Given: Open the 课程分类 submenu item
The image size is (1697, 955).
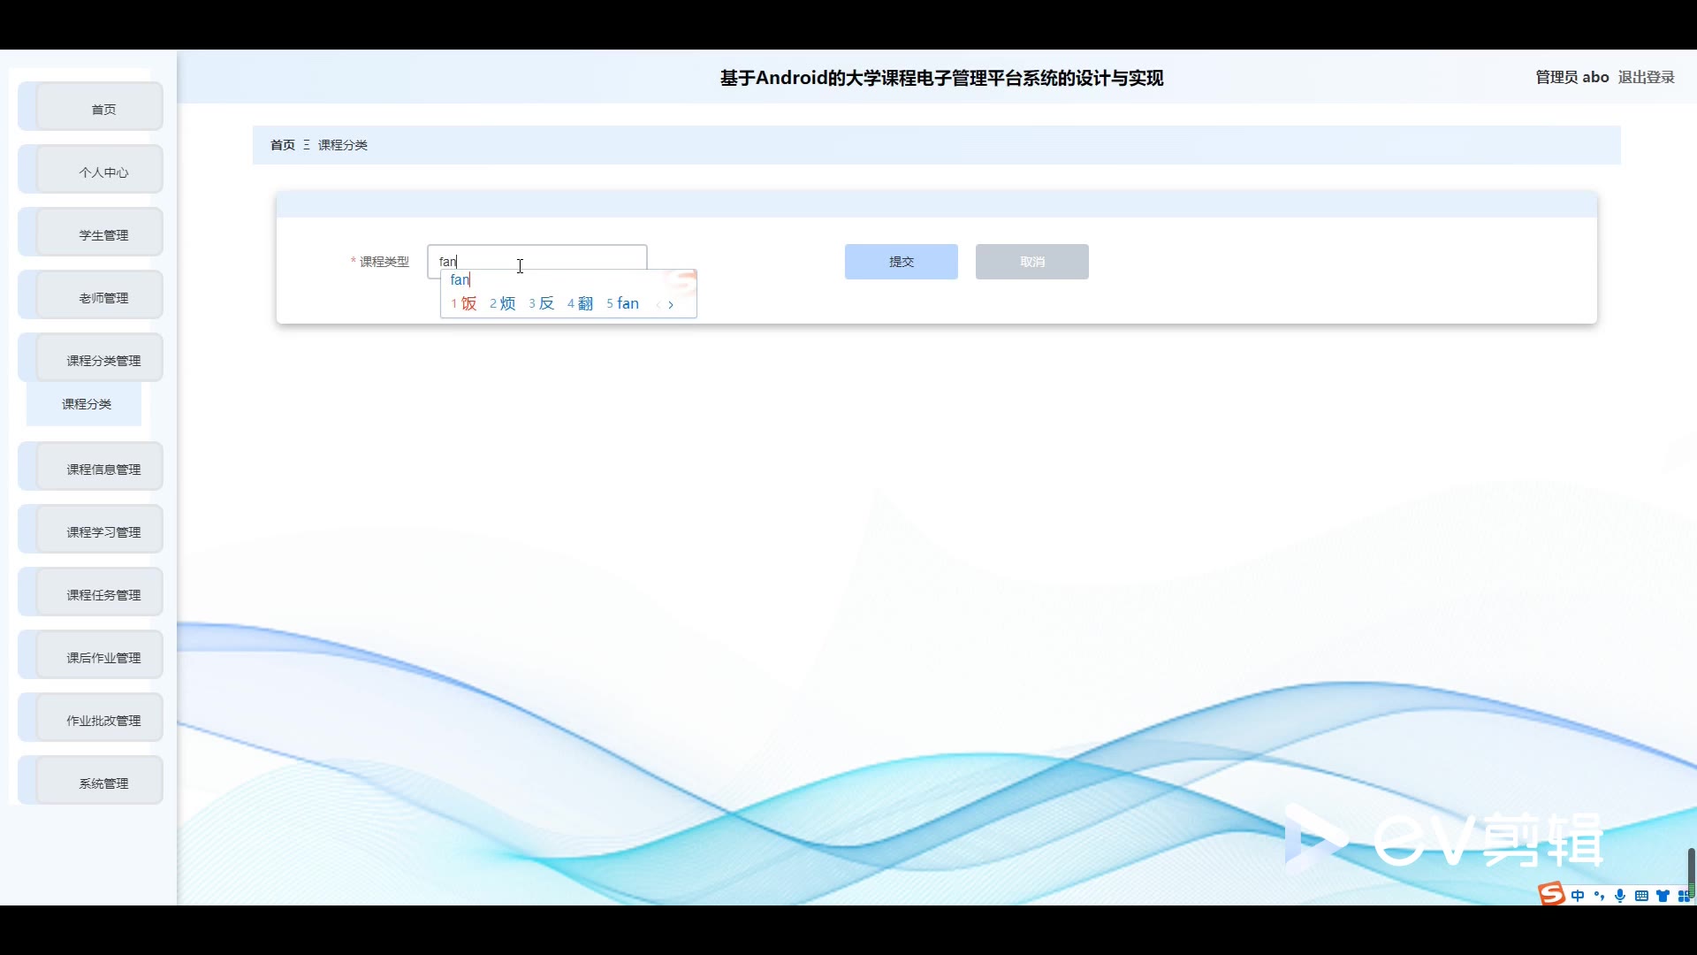Looking at the screenshot, I should point(87,404).
